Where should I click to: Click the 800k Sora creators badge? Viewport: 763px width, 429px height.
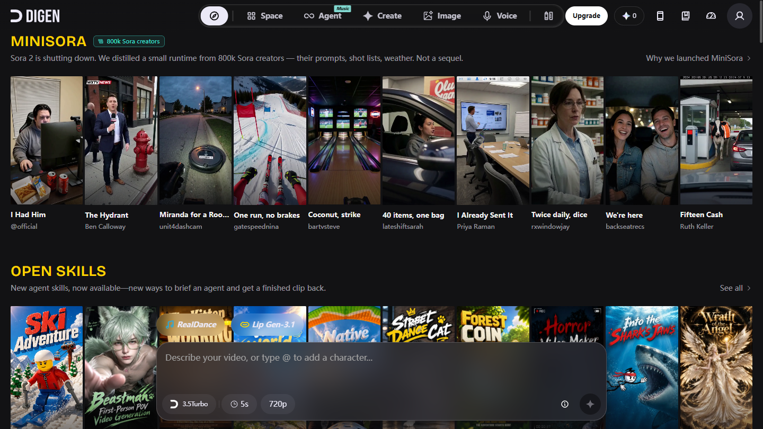129,41
